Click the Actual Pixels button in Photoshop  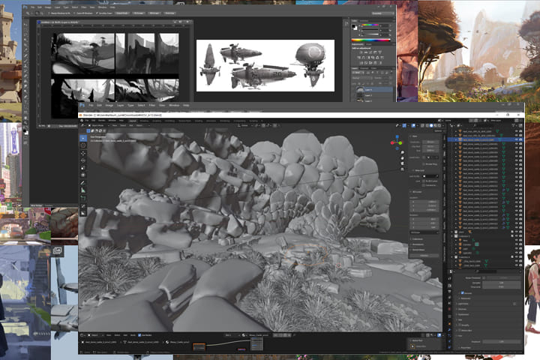pyautogui.click(x=122, y=13)
